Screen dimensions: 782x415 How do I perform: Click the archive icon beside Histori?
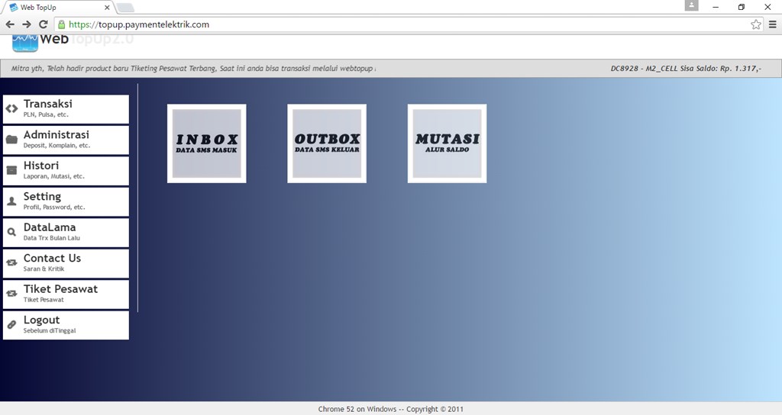point(11,171)
